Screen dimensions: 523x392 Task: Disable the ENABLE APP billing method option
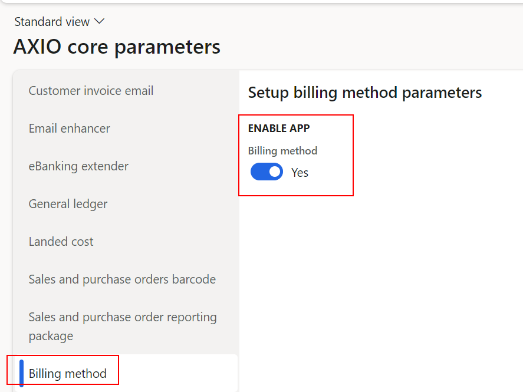pyautogui.click(x=267, y=172)
